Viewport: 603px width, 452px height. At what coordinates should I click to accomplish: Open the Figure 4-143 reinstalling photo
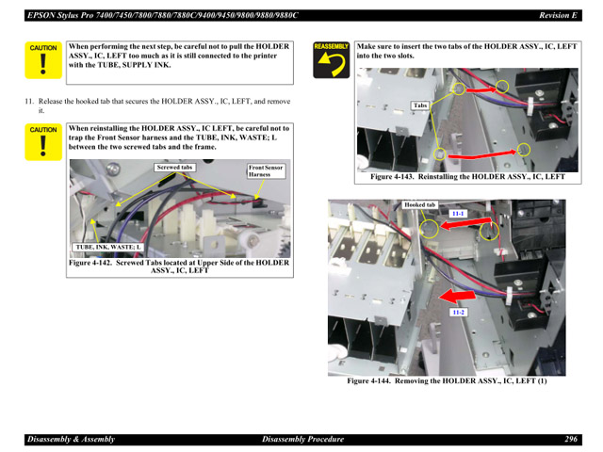[466, 120]
